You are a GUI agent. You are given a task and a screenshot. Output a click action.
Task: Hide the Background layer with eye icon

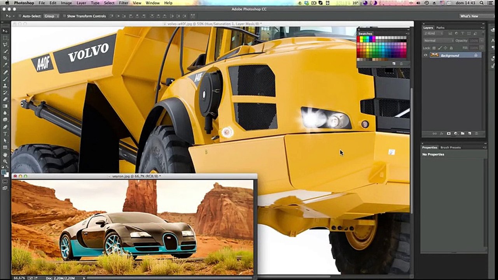pos(425,55)
